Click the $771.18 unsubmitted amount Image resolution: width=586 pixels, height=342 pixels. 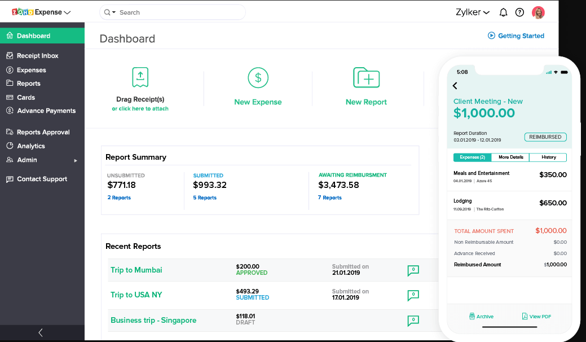pos(121,185)
